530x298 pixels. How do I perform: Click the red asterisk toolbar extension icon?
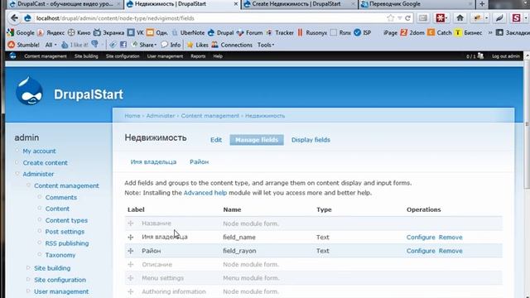[441, 18]
